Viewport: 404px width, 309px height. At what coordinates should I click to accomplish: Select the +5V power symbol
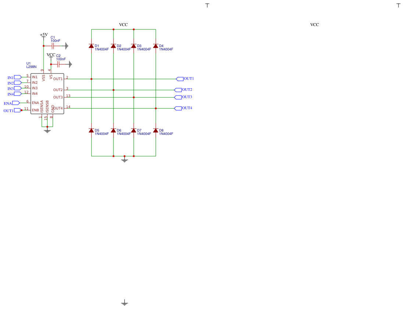[44, 36]
